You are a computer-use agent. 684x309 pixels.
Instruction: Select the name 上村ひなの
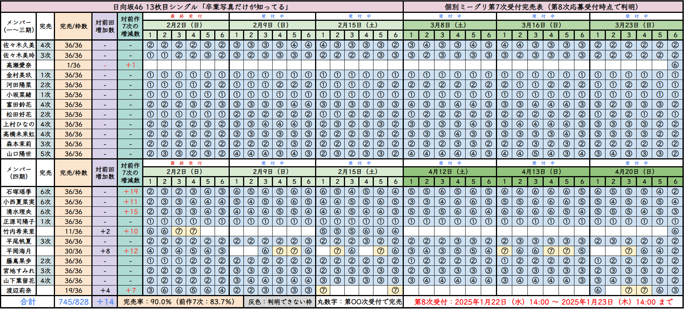(19, 124)
